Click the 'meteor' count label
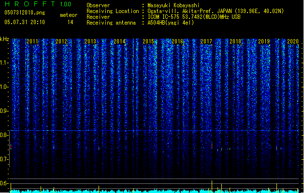Image resolution: width=304 pixels, height=193 pixels. click(x=69, y=15)
